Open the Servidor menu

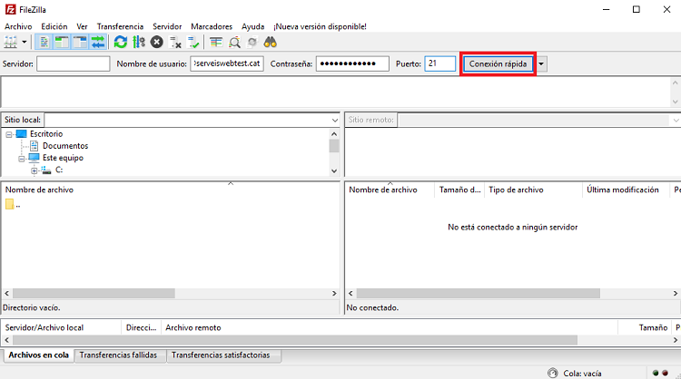click(x=167, y=26)
